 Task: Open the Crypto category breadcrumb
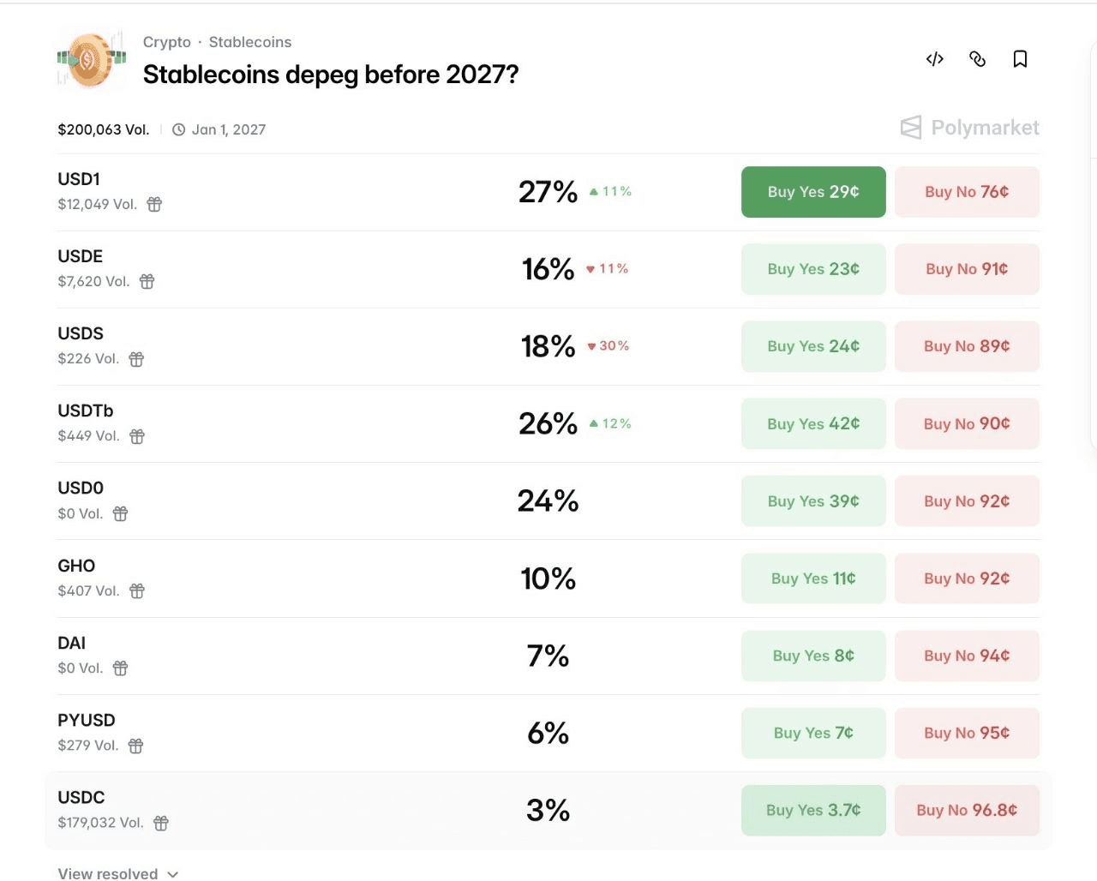(166, 42)
